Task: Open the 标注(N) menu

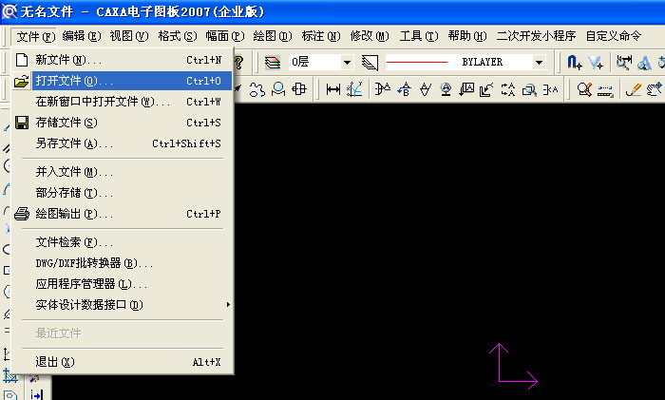Action: [321, 36]
